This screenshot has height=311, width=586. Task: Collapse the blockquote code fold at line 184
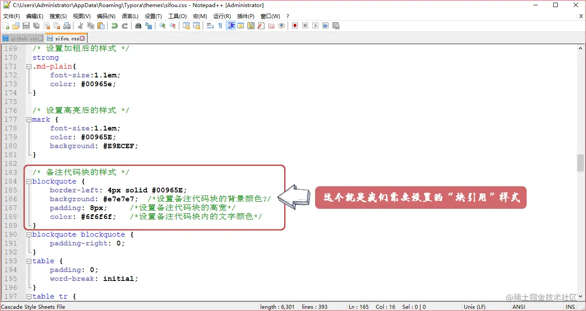pos(28,181)
